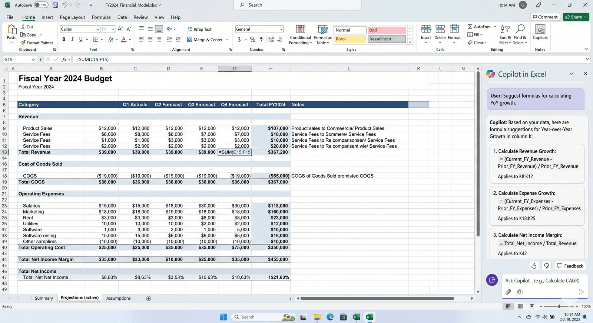593x323 pixels.
Task: Add a new sheet with plus icon
Action: [148, 298]
